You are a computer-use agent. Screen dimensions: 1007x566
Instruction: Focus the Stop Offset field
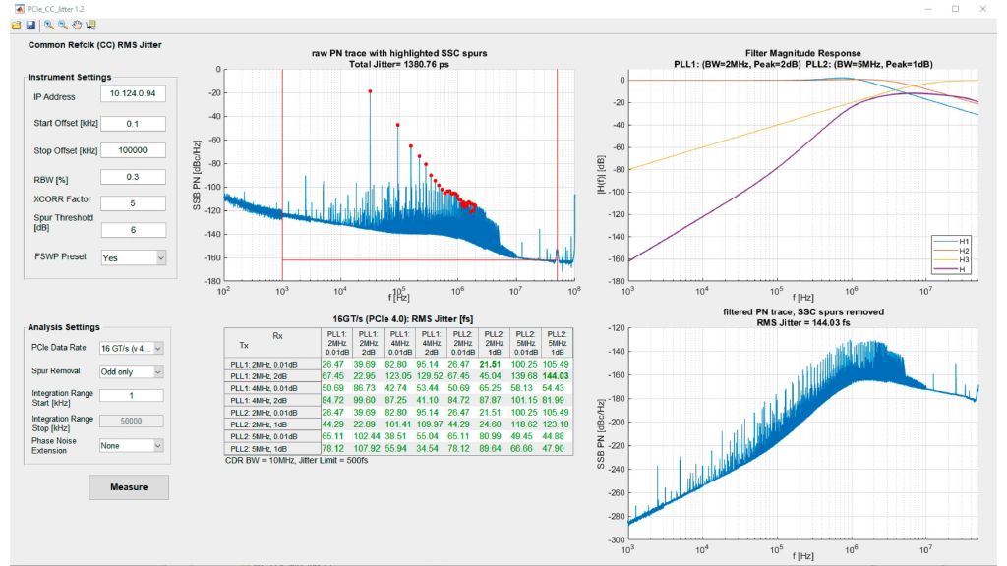tap(133, 150)
